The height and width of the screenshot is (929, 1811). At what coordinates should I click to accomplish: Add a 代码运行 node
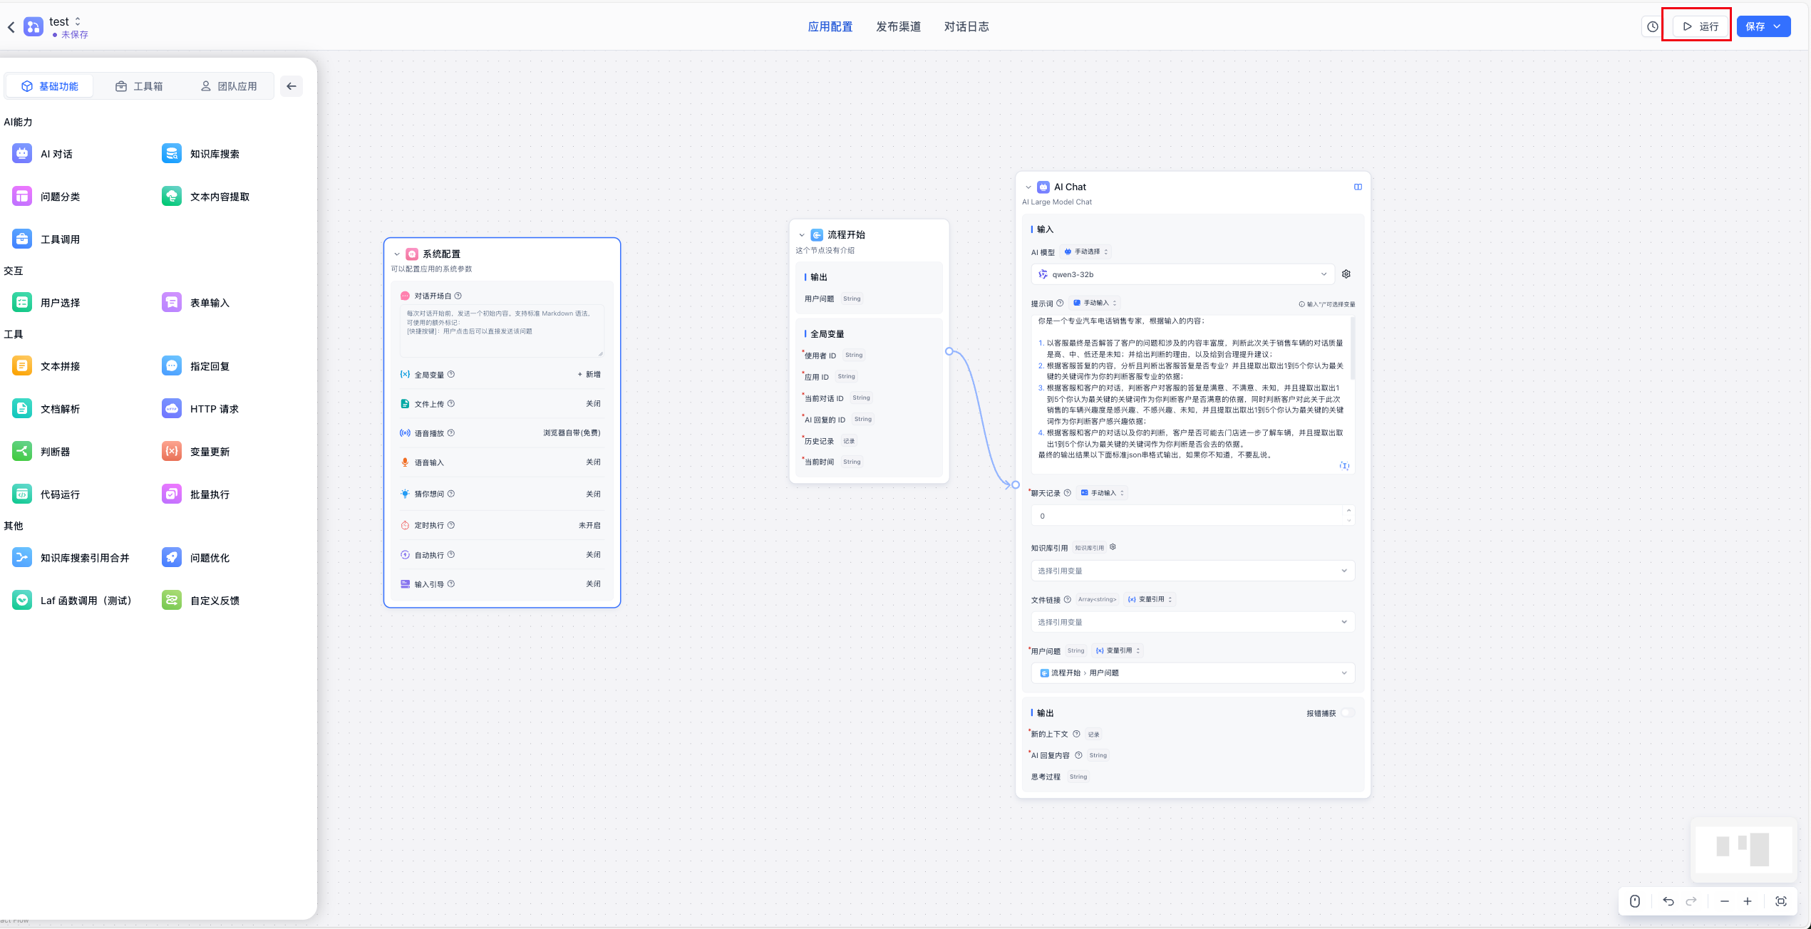pos(46,494)
